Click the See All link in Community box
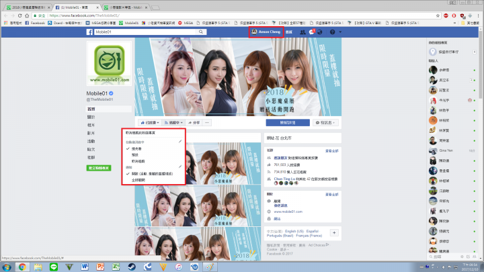 click(x=332, y=151)
